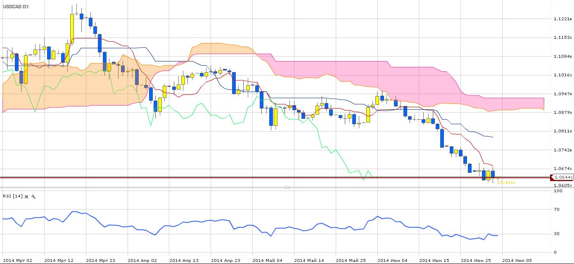Remove the RSI indicator with the X icon
The image size is (574, 264).
(26, 197)
